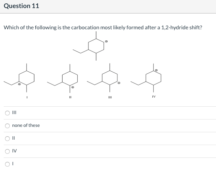
Task: Click the 'II' answer option label
Action: pyautogui.click(x=13, y=138)
